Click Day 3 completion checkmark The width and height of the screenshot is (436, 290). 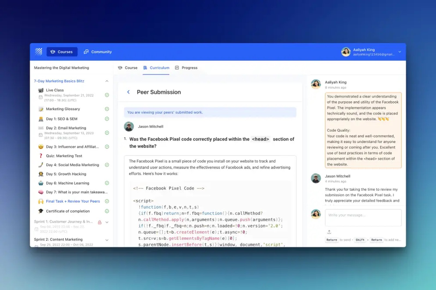point(107,147)
